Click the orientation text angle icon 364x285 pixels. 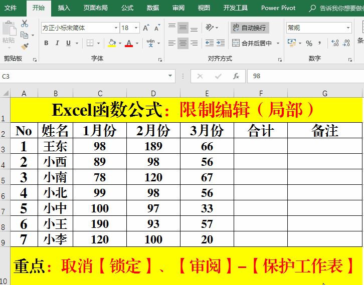[210, 28]
